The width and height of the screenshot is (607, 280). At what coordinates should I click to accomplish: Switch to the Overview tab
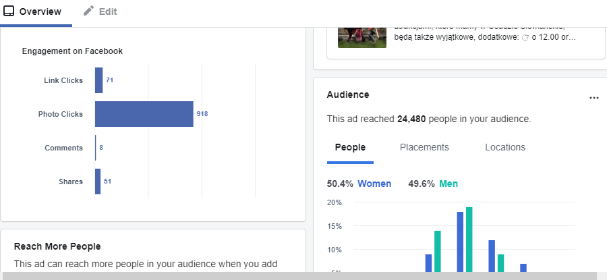click(x=40, y=12)
